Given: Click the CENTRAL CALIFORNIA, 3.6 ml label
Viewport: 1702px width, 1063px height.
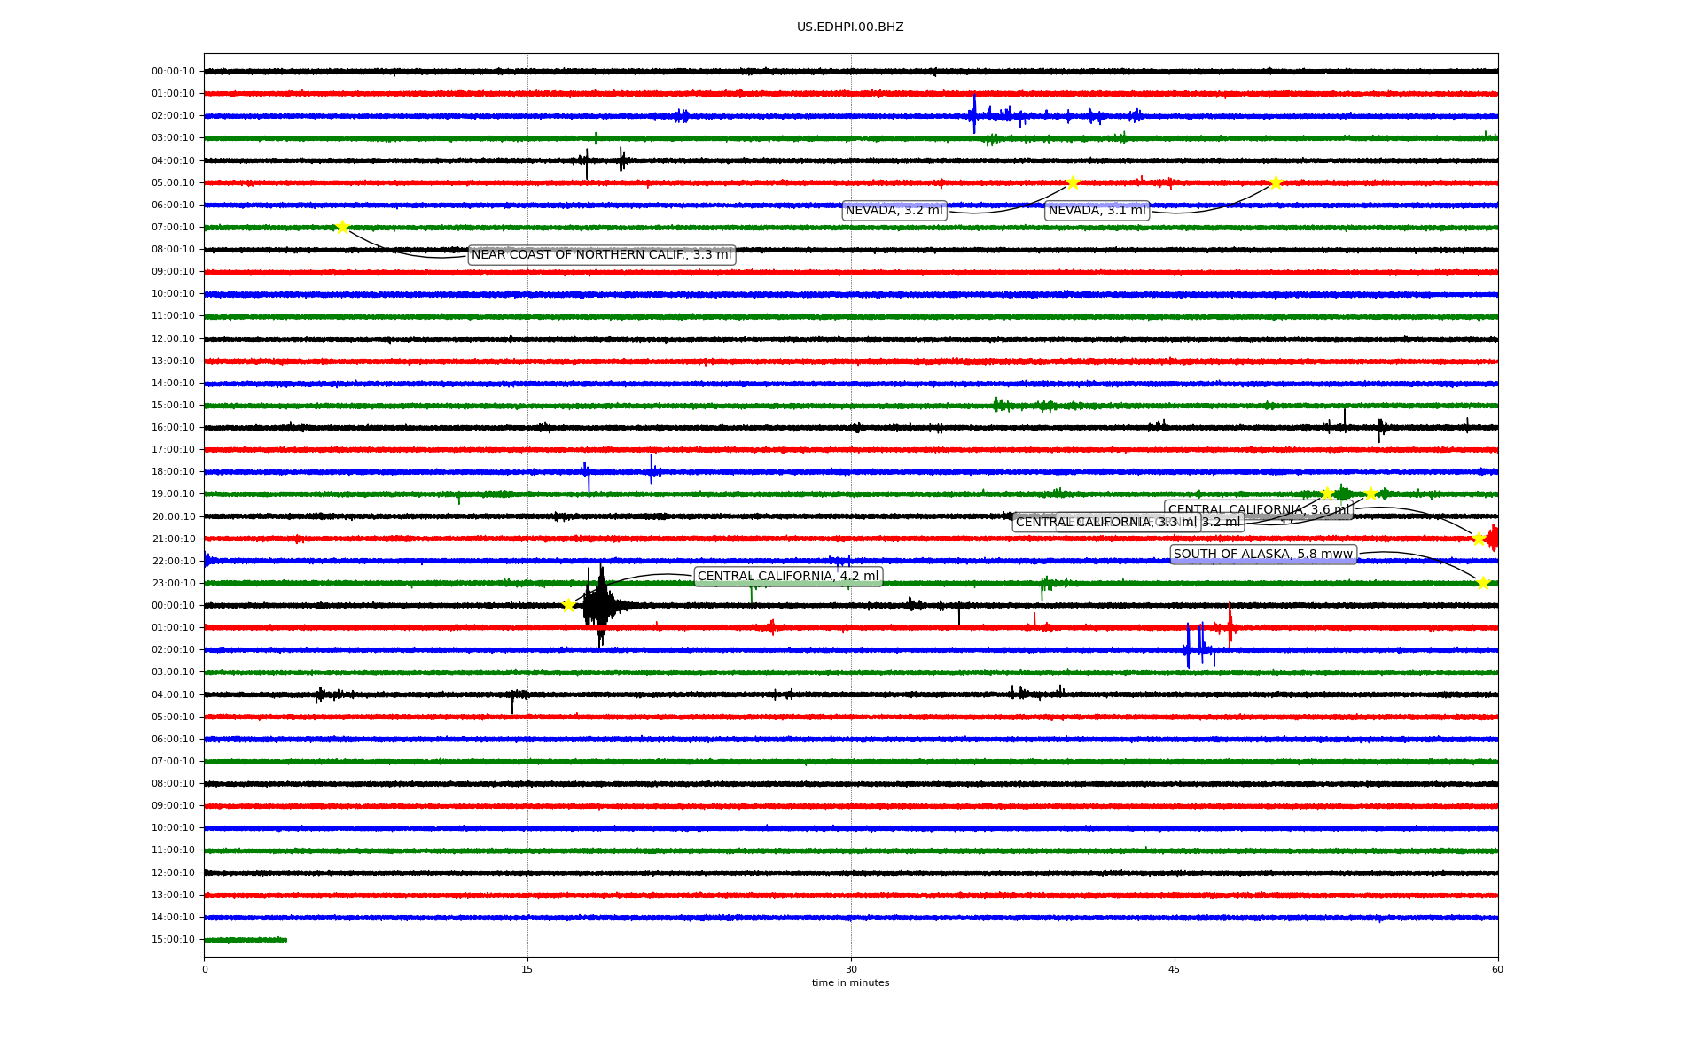Looking at the screenshot, I should tap(1259, 508).
